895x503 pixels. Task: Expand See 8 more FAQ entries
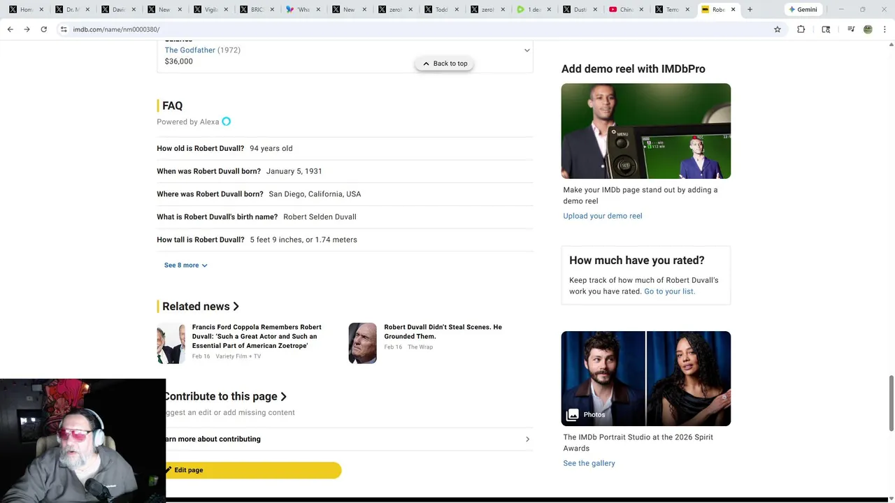(185, 265)
